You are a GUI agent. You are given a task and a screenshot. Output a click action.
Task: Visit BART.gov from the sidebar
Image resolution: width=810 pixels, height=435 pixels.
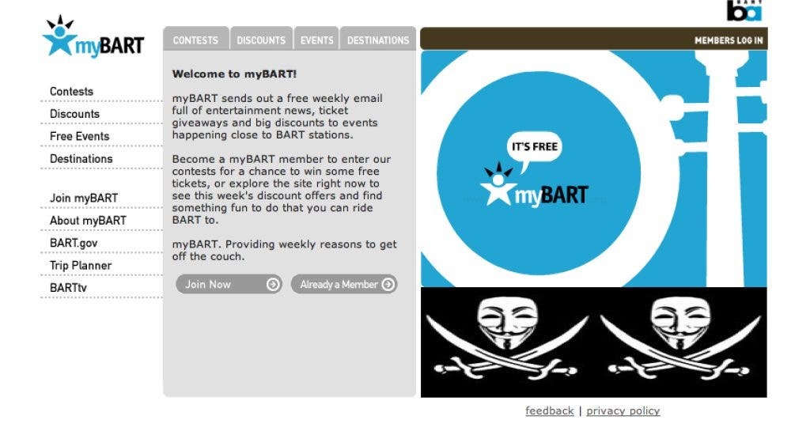74,243
